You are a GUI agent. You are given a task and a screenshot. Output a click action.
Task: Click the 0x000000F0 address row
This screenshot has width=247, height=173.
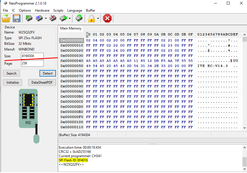(x=72, y=117)
